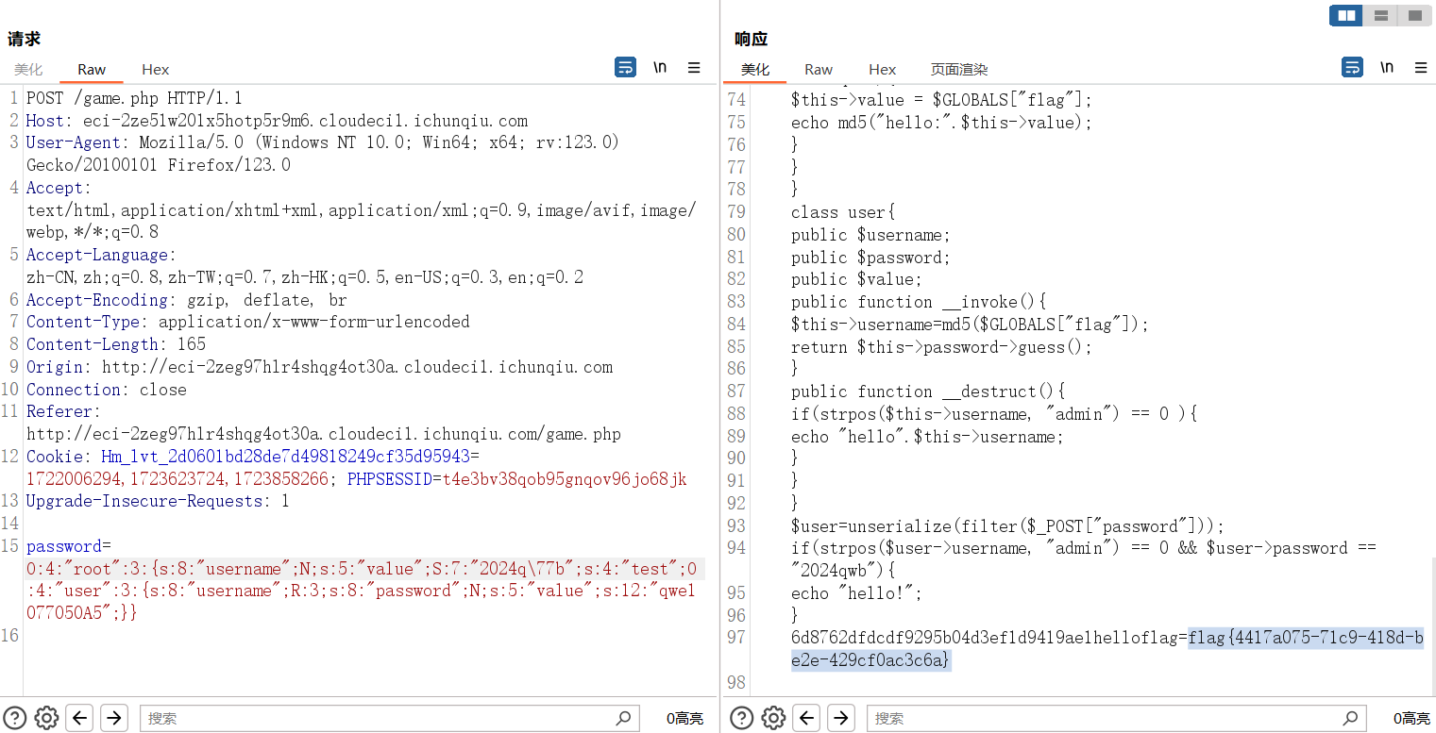Switch to side-by-side split layout
This screenshot has height=733, width=1436.
(1346, 15)
